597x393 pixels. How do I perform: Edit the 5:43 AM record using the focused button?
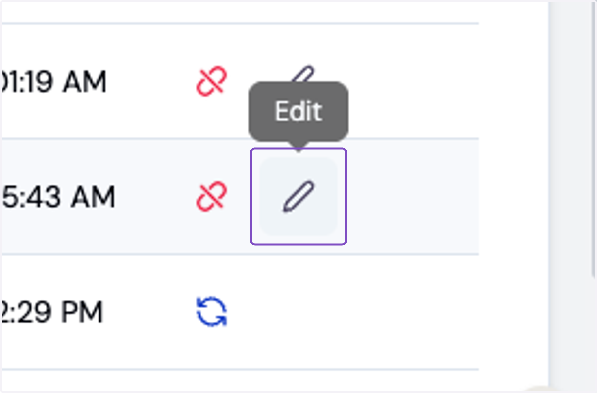coord(298,196)
